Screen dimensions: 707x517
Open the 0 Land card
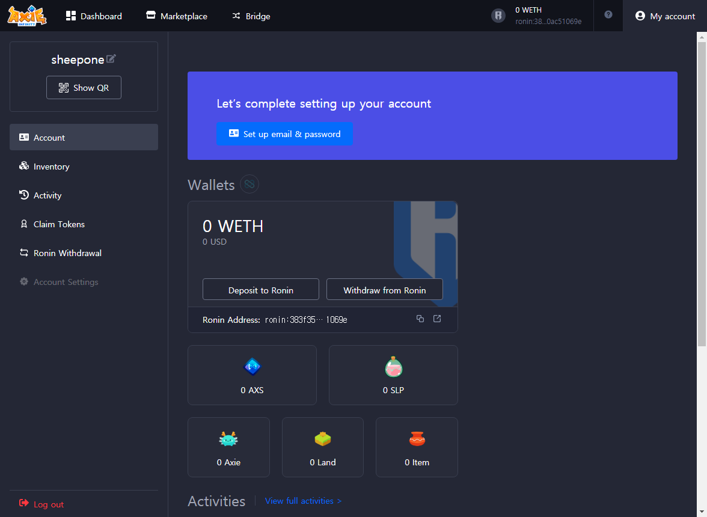[323, 447]
